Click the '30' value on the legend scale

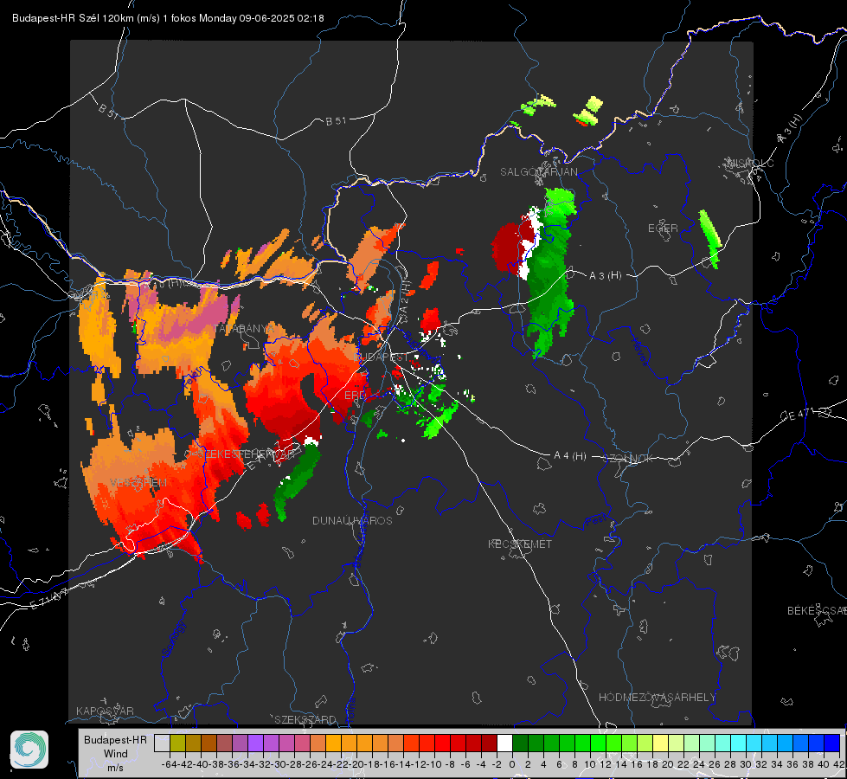point(746,764)
